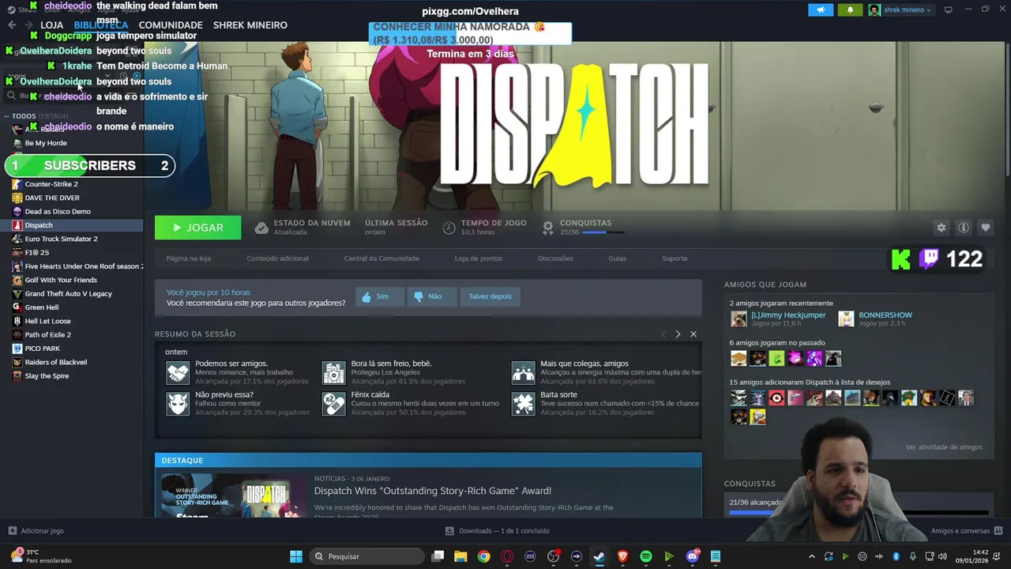Open Windows Start menu
The width and height of the screenshot is (1011, 569).
[x=295, y=556]
